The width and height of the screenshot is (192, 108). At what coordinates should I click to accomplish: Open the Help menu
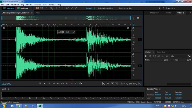(x=59, y=5)
